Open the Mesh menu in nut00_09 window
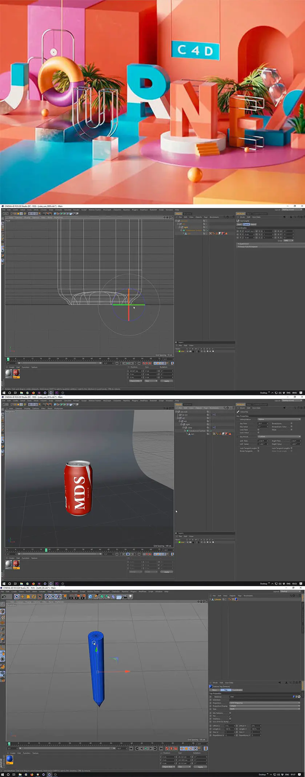305x777 pixels. (35, 592)
